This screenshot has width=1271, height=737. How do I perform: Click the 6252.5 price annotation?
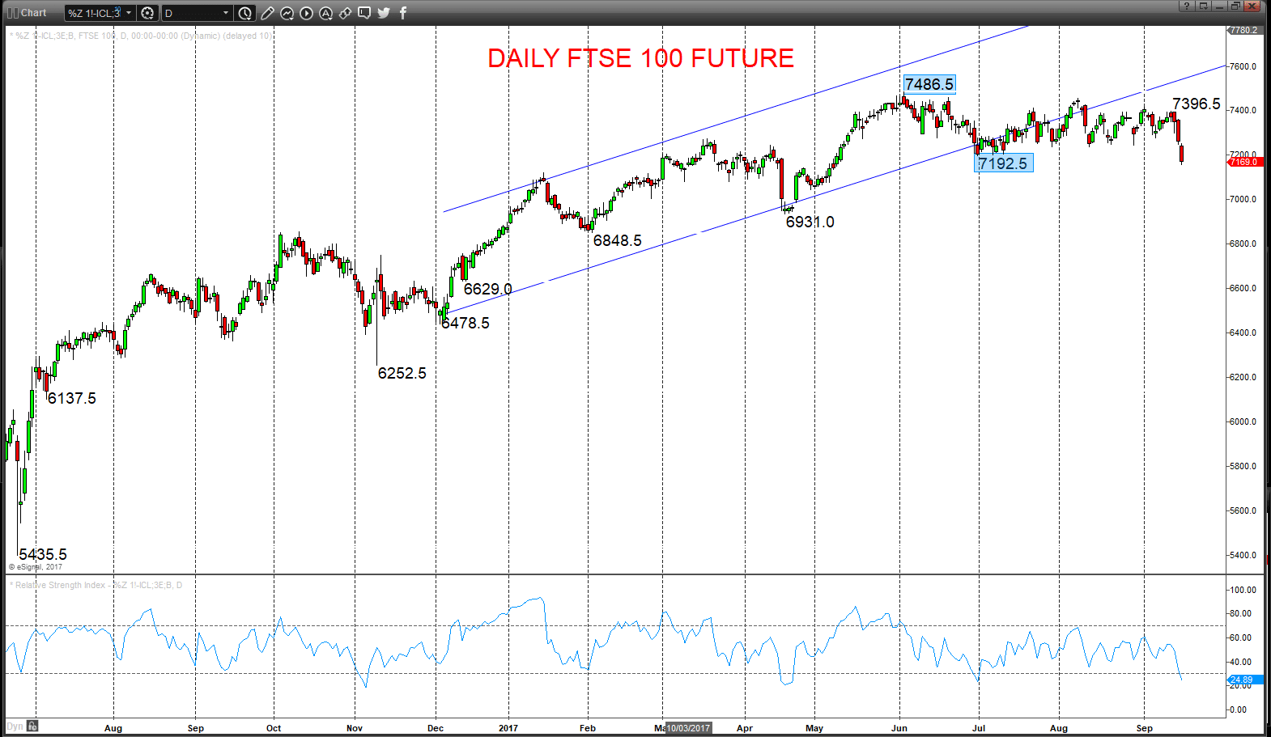click(402, 373)
